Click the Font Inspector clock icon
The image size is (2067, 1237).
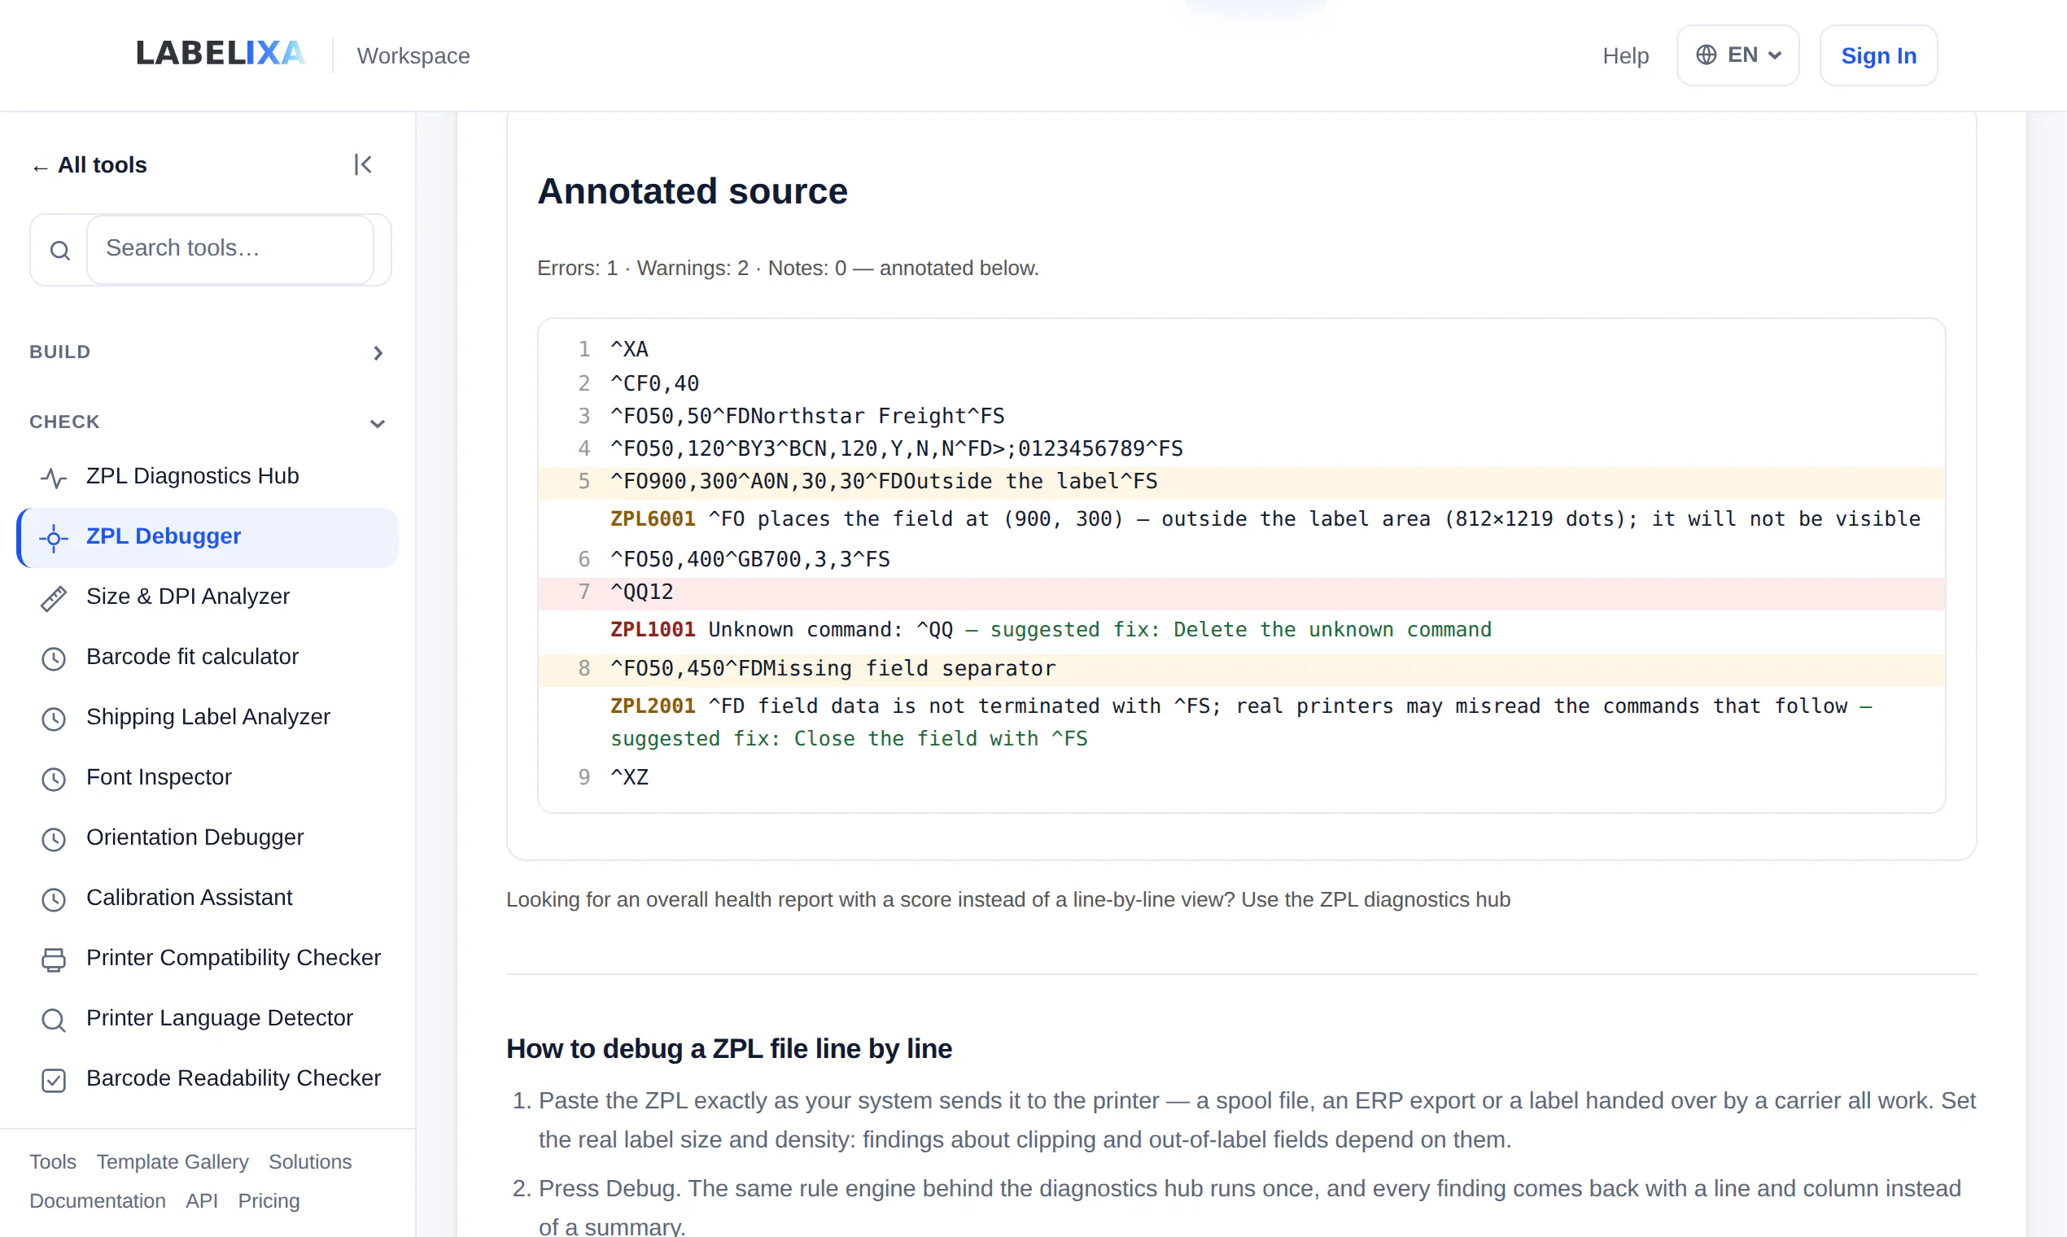pos(54,778)
